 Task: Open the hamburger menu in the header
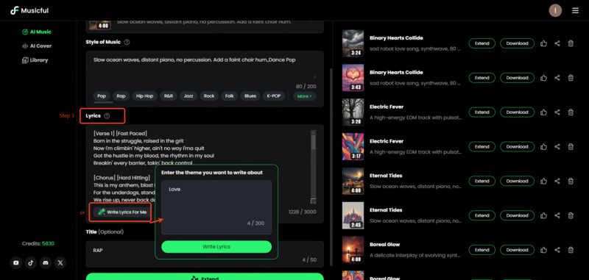(x=575, y=10)
